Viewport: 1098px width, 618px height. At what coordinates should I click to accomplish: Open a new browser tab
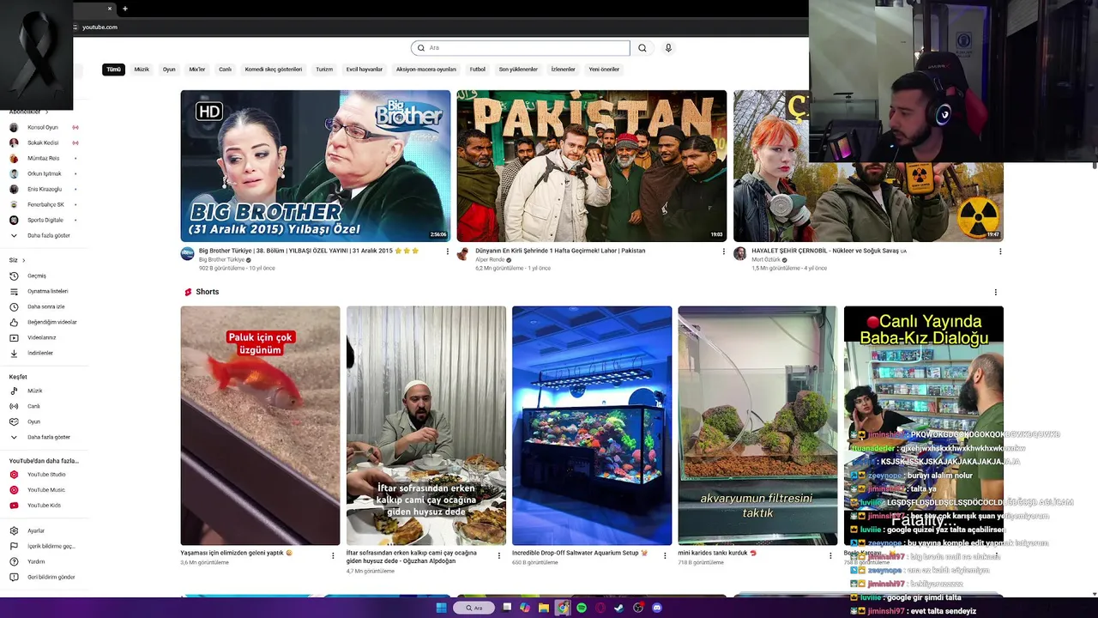pos(124,9)
